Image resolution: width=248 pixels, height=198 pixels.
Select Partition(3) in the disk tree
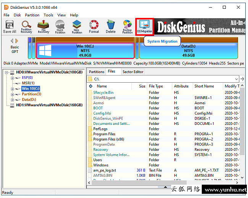[31, 94]
